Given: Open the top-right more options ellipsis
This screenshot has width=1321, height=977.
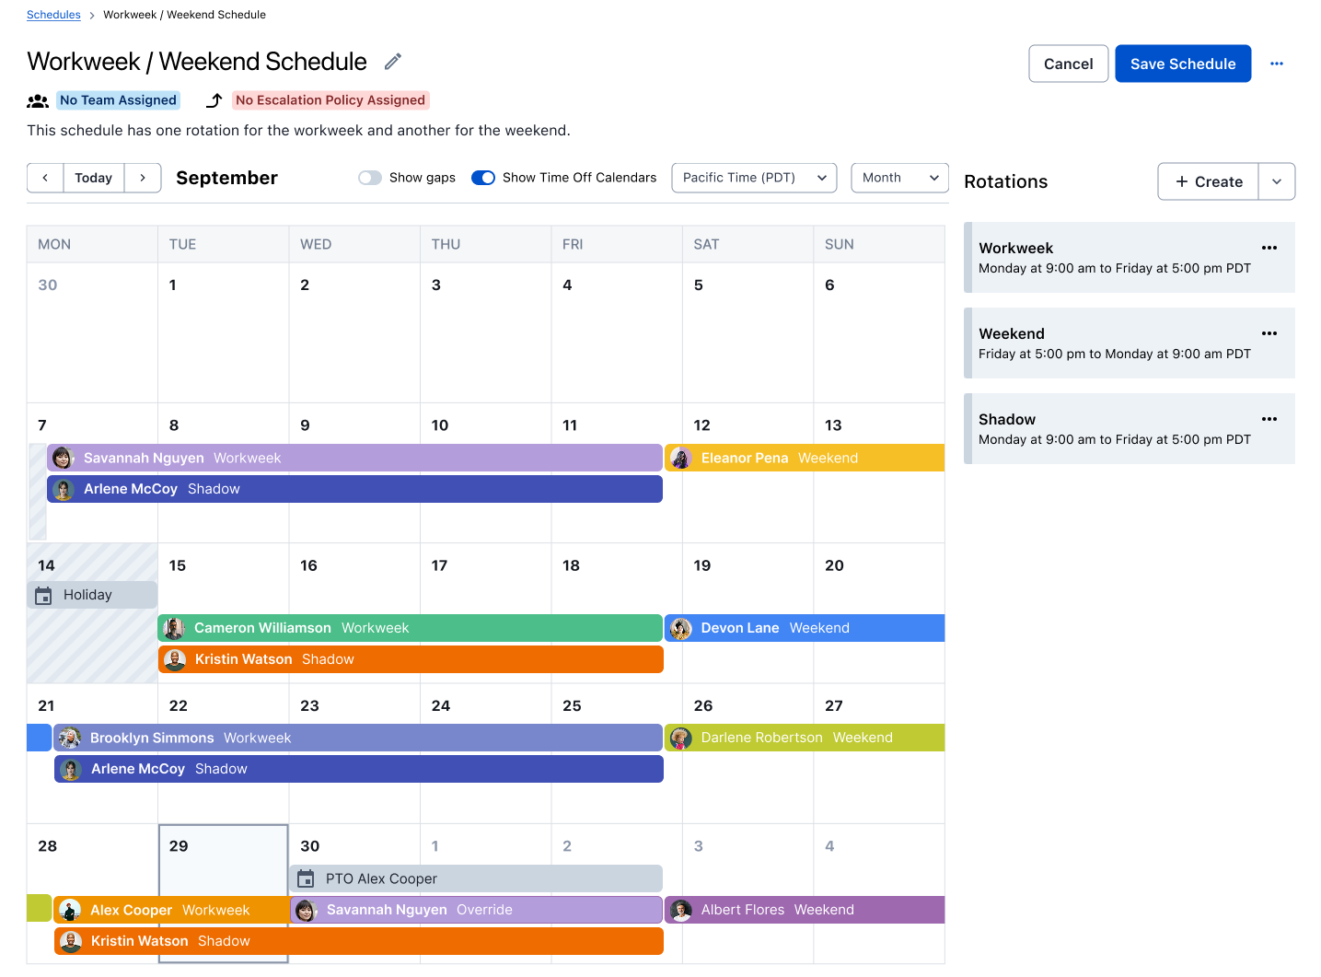Looking at the screenshot, I should (x=1276, y=64).
